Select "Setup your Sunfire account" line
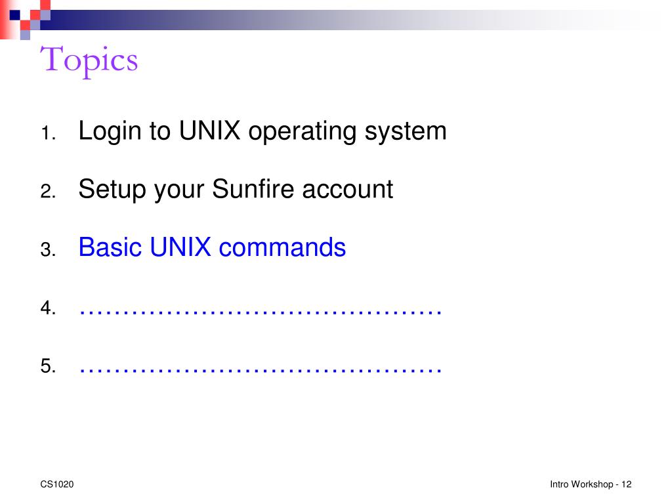Viewport: 672px width, 504px height. [236, 189]
